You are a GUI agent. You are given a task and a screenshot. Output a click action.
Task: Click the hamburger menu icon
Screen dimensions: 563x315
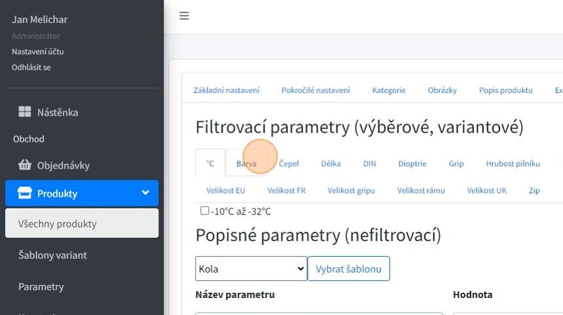184,16
